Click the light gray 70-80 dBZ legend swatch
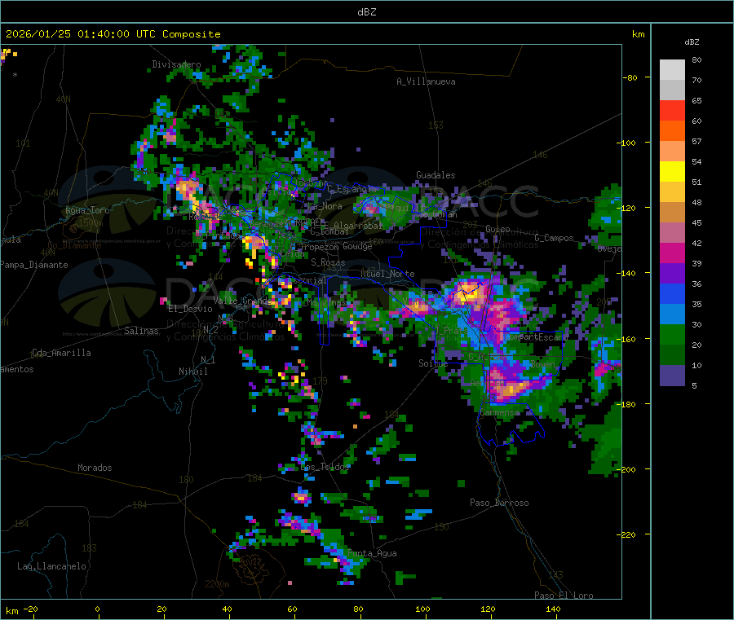This screenshot has width=734, height=620. click(x=672, y=70)
